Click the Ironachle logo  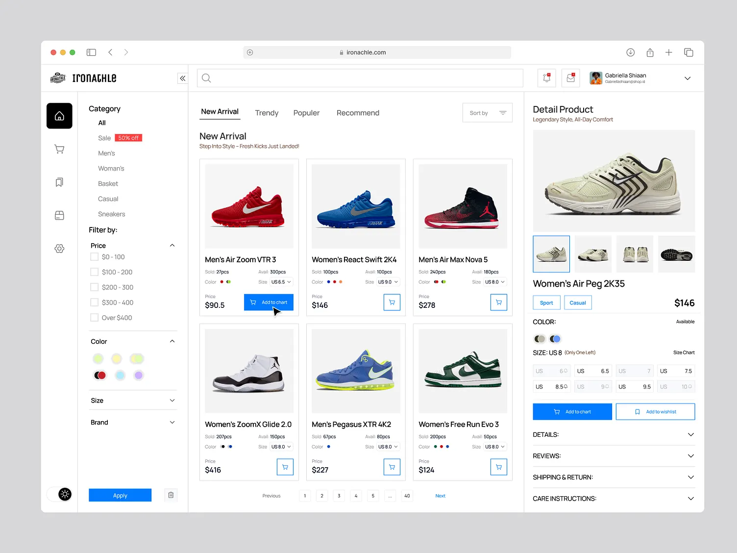[x=83, y=78]
